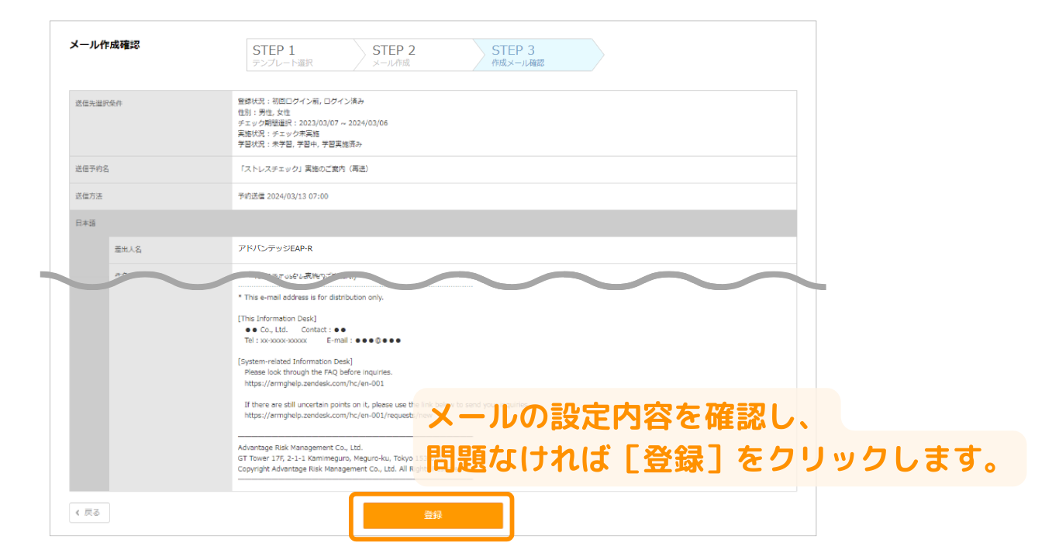Click the 「ストレスチェック」実施のご案内 reservation name

(x=304, y=169)
